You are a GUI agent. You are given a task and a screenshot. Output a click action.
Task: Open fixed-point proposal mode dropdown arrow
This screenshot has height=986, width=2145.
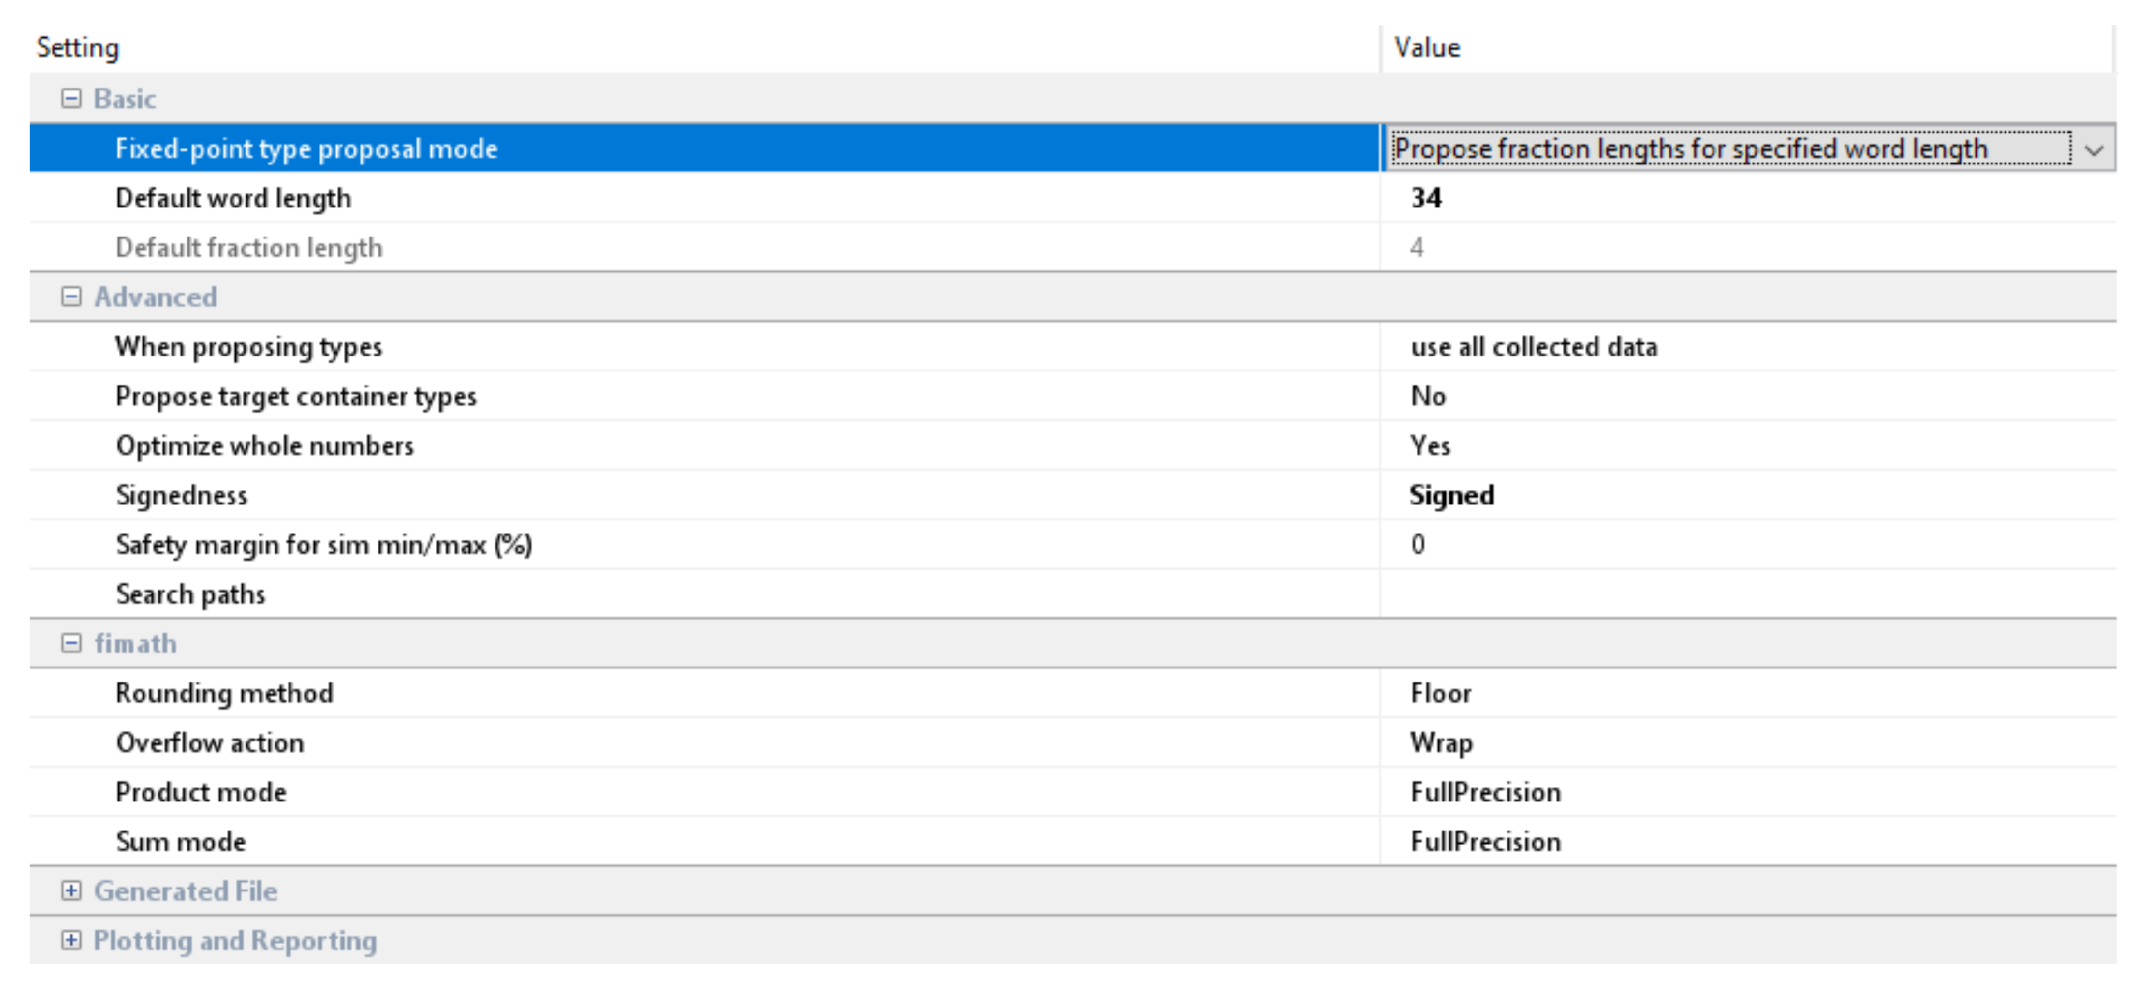click(2093, 149)
